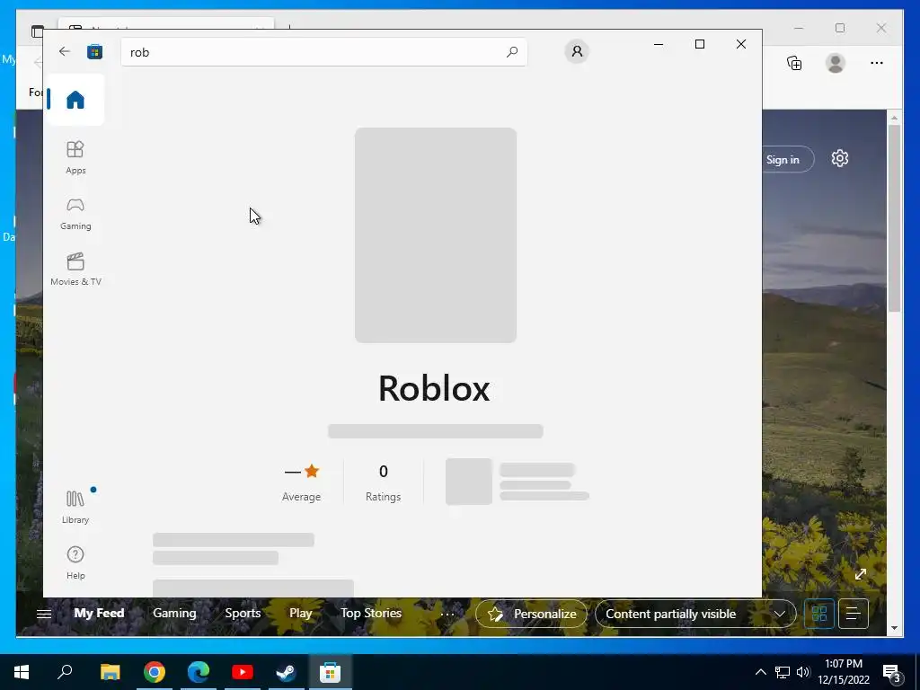Click the Roblox app image placeholder
Image resolution: width=920 pixels, height=690 pixels.
436,235
